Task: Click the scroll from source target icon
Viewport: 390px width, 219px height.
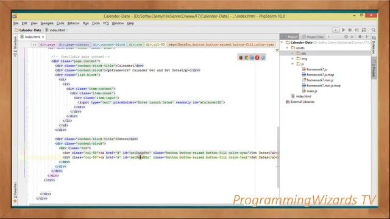Action: 346,36
